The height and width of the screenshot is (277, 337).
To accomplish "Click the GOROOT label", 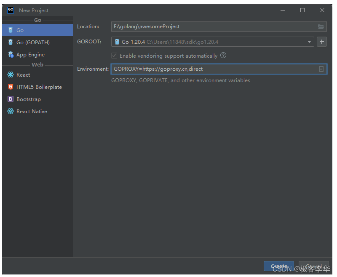I will 89,42.
